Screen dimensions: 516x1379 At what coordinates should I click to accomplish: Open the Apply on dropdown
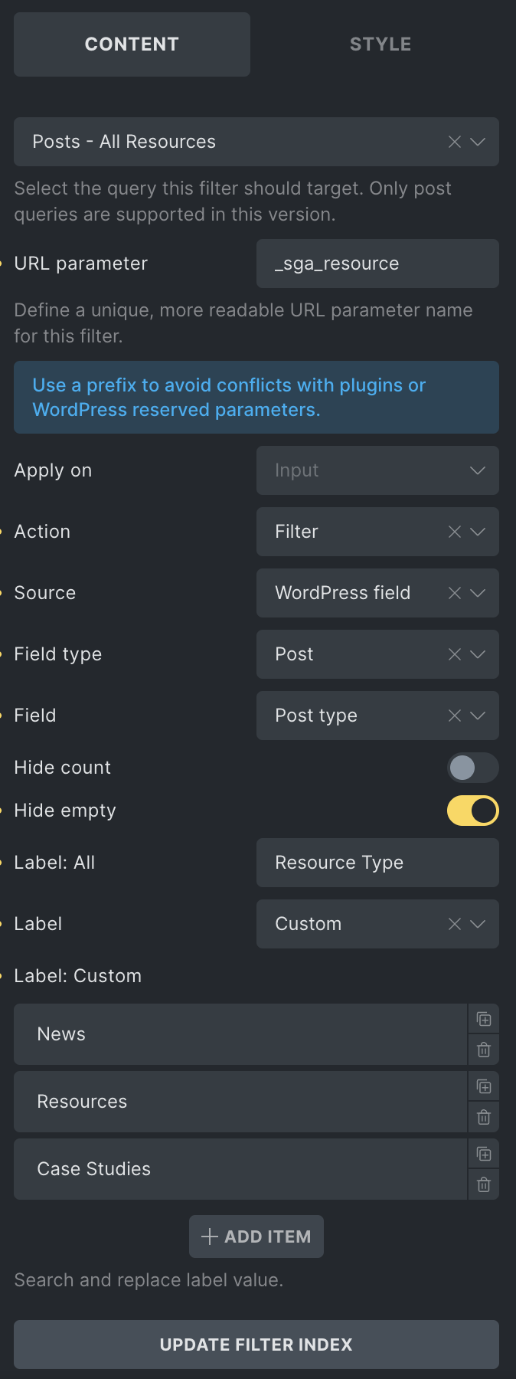click(476, 470)
